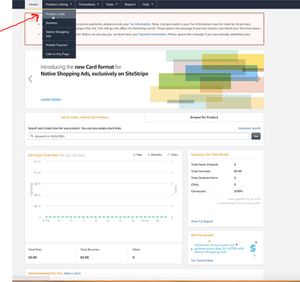Open the Payment Information link
Screen dimensions: 300x282
153,34
